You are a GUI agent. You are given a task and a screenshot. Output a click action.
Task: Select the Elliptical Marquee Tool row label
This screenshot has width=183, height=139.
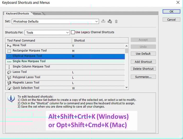[27, 56]
